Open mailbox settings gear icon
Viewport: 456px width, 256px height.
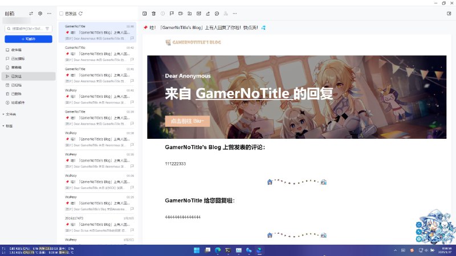[40, 13]
